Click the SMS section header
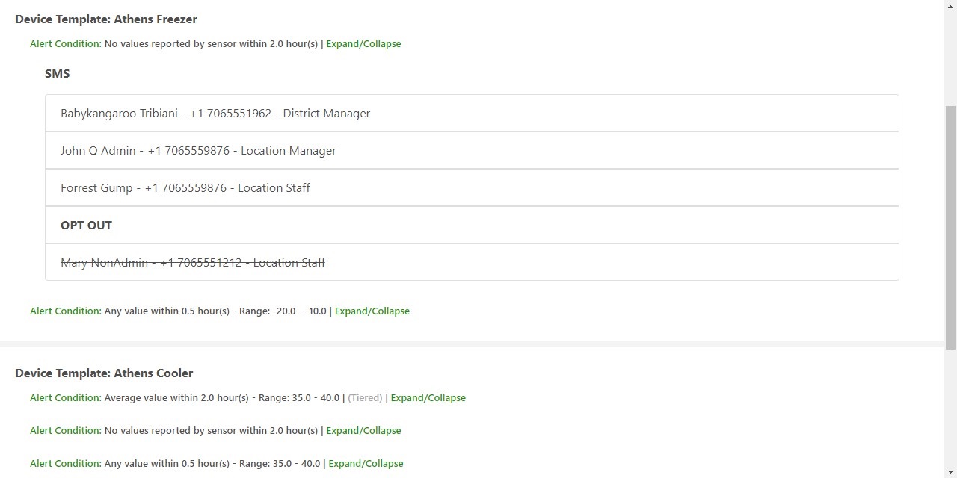 coord(58,73)
